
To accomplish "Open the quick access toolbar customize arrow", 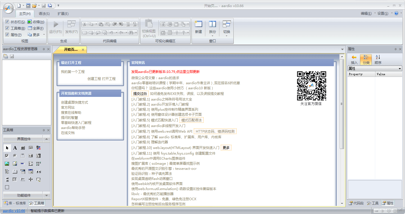I will 58,5.
